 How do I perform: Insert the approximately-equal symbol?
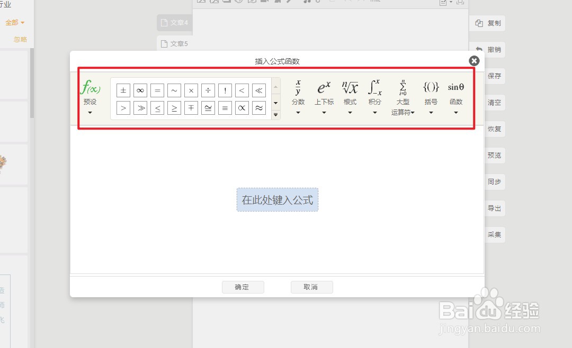(259, 107)
